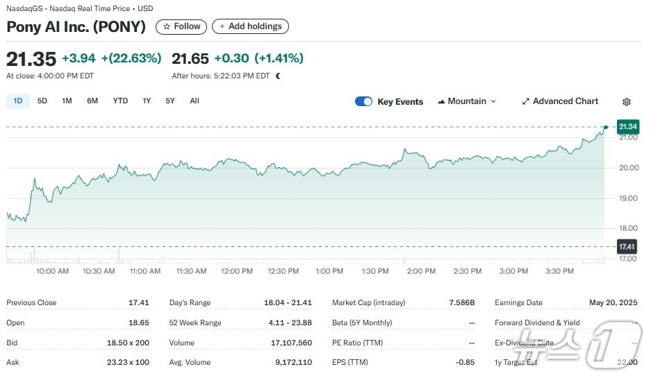
Task: Click the after-hours moon icon
Action: [x=278, y=76]
